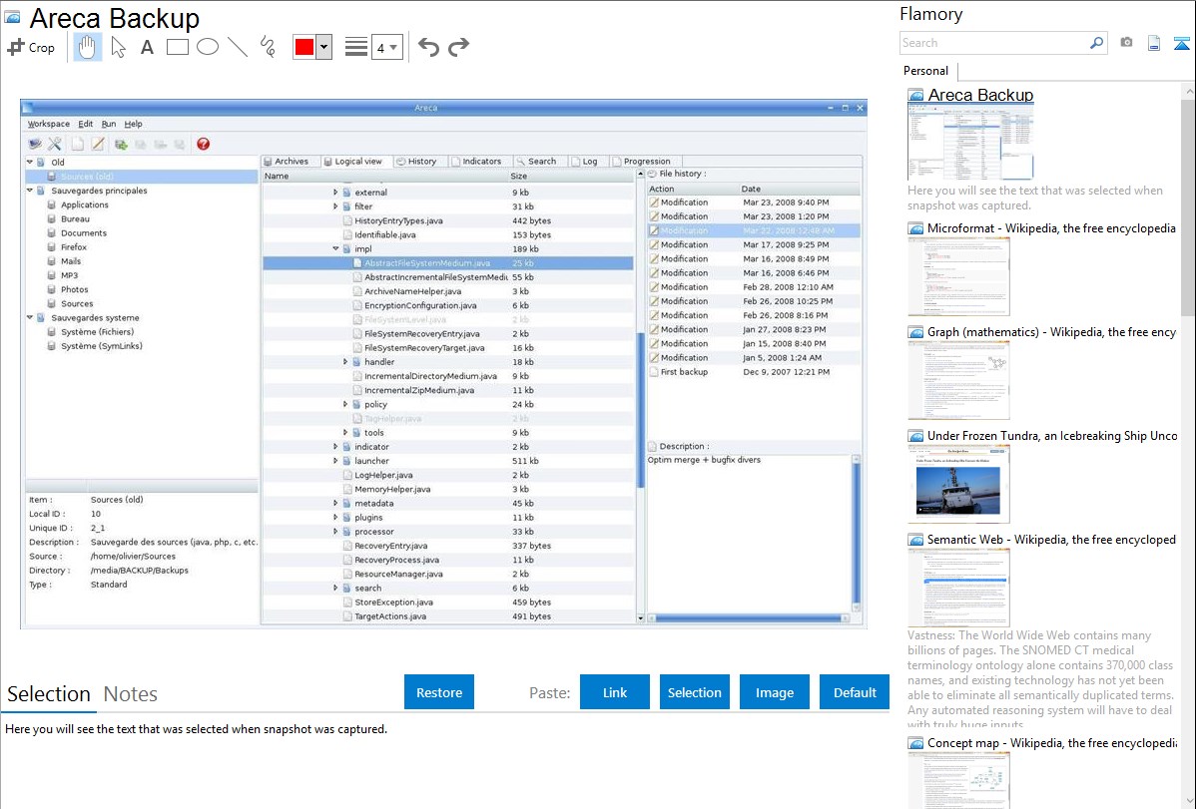
Task: Open the line width dropdown showing 4
Action: point(387,47)
